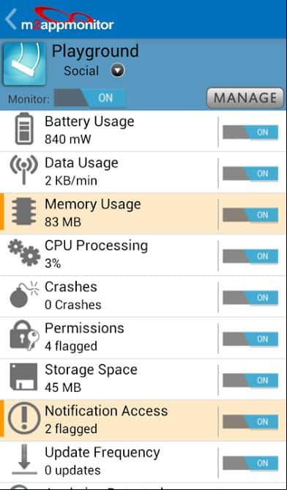This screenshot has height=490, width=287.
Task: Open Permissions via lock and key icon
Action: [x=24, y=335]
